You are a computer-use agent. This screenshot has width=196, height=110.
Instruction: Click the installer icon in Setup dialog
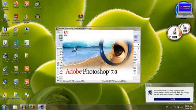point(150,92)
